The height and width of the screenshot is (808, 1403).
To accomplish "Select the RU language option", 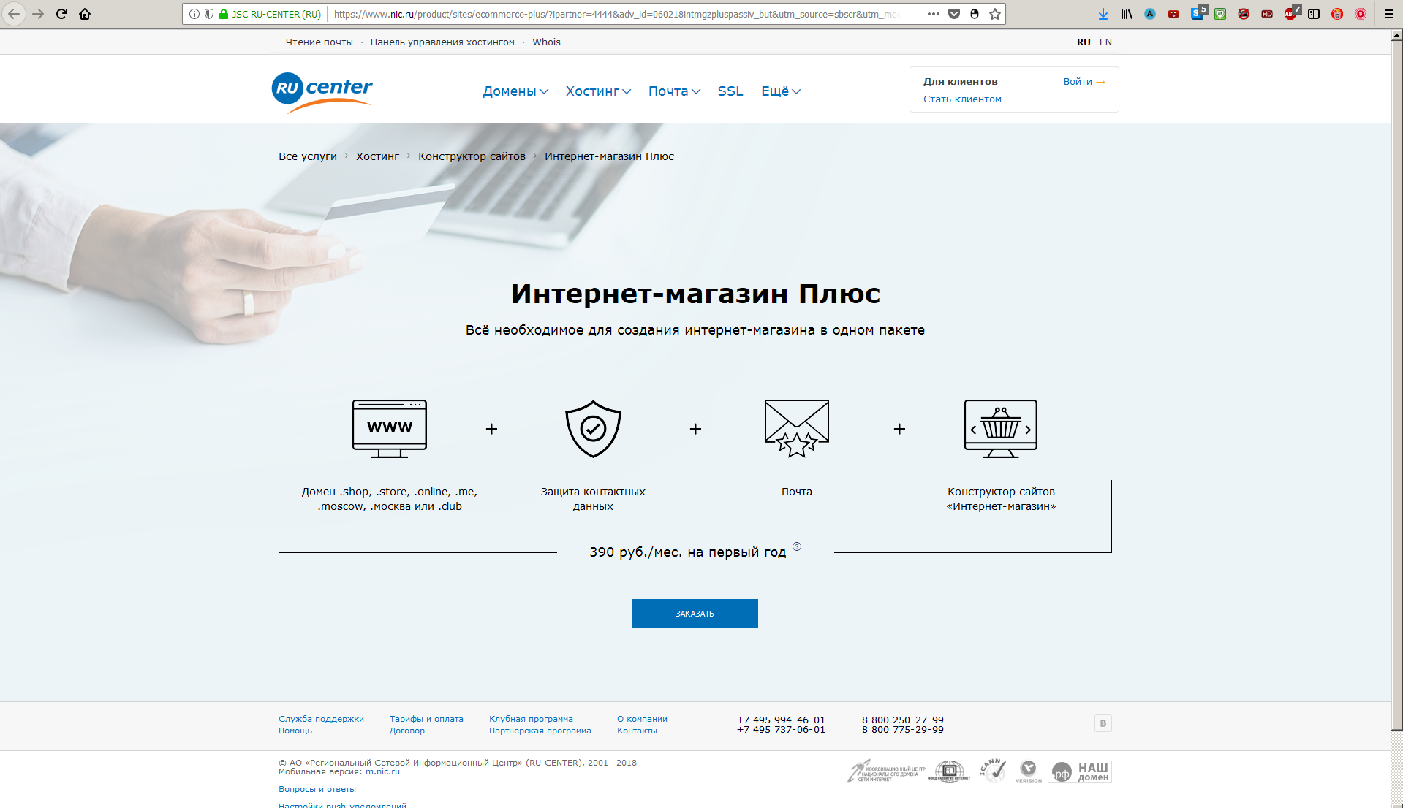I will [1084, 42].
